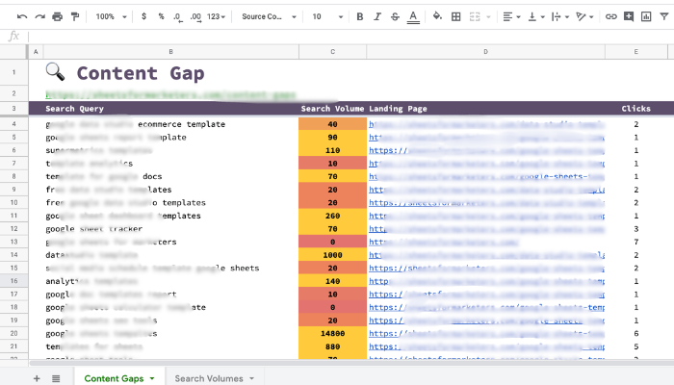
Task: Open the fill color paint bucket
Action: [437, 16]
